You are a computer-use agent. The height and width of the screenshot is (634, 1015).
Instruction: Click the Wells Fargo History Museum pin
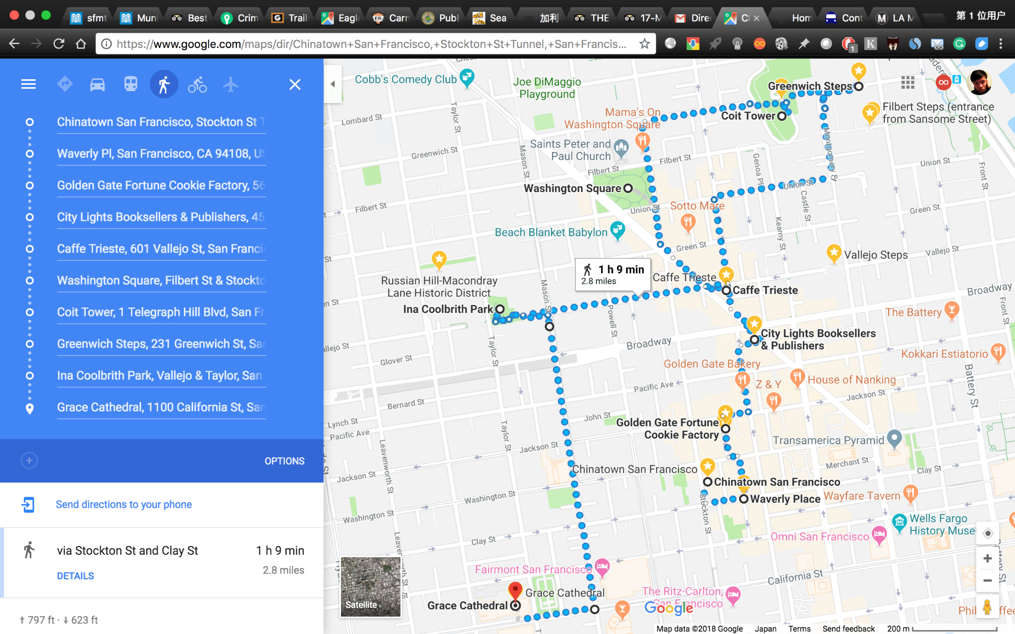(x=900, y=523)
